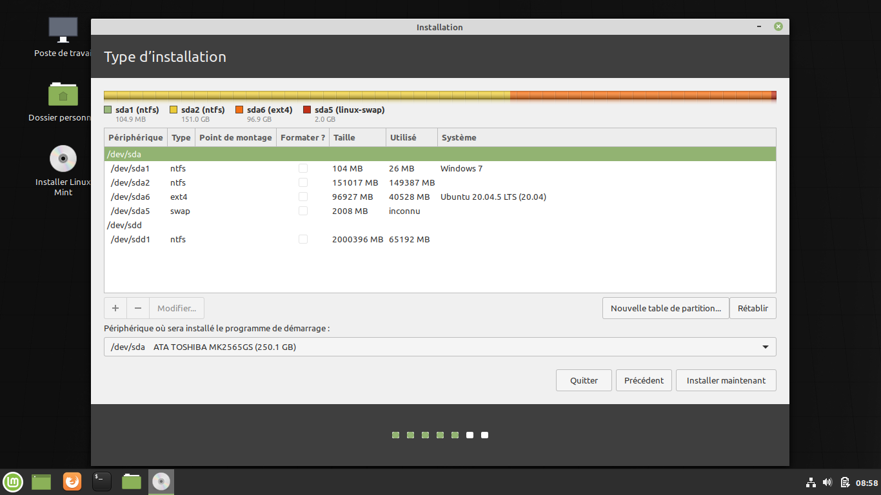Click the Installer maintenant button
This screenshot has width=881, height=495.
coord(726,380)
